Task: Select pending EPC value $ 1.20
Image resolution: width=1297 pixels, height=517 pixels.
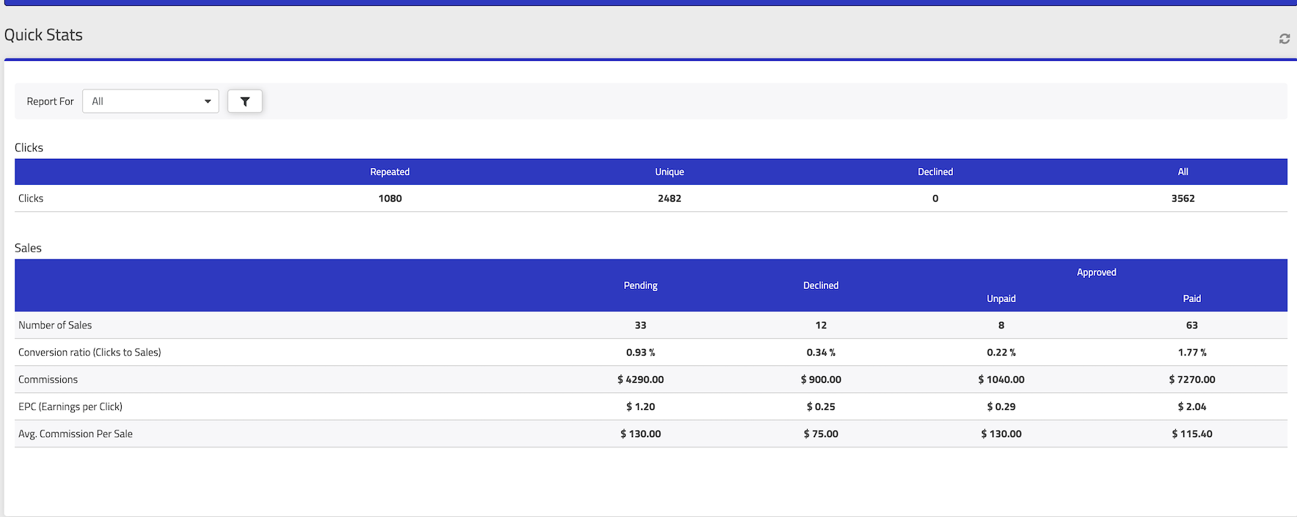Action: [640, 406]
